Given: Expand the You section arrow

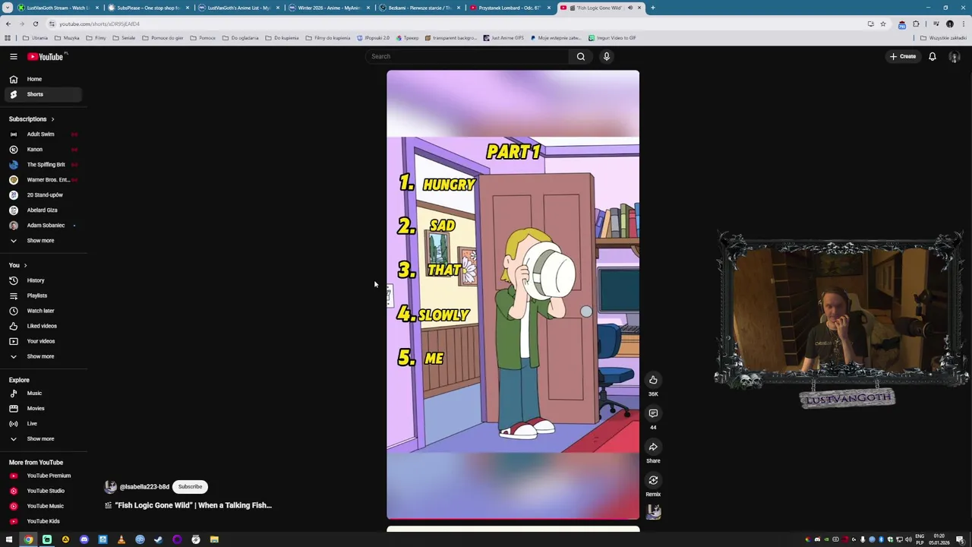Looking at the screenshot, I should [x=25, y=265].
